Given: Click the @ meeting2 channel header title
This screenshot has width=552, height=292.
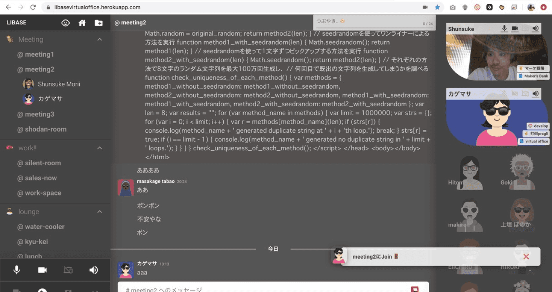Looking at the screenshot, I should (130, 23).
